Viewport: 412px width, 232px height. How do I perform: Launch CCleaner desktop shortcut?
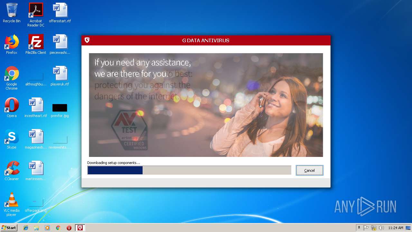[12, 171]
